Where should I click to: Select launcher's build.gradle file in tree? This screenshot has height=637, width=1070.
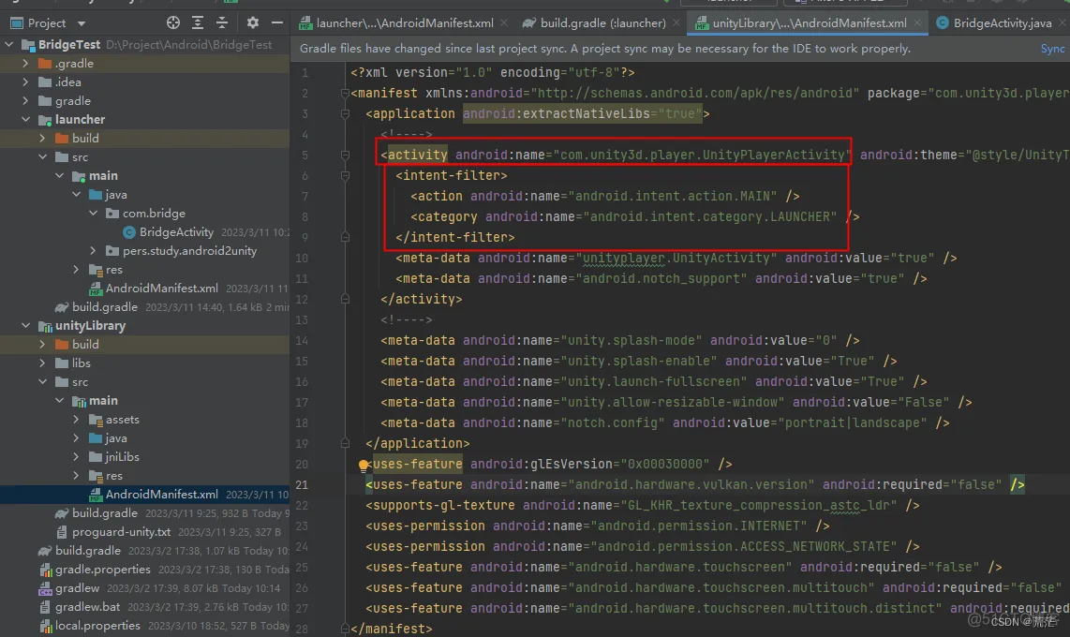click(104, 307)
